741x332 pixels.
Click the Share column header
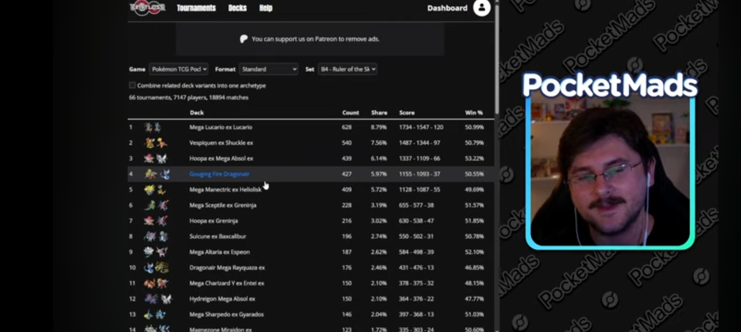tap(379, 113)
